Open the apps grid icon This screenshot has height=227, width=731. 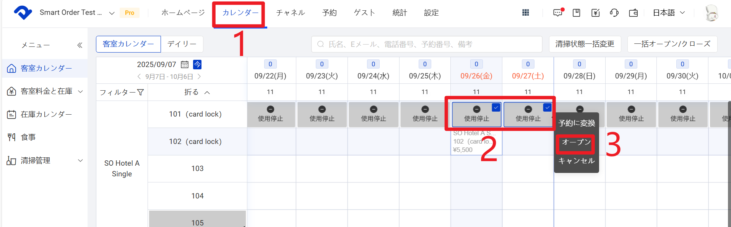pyautogui.click(x=525, y=13)
